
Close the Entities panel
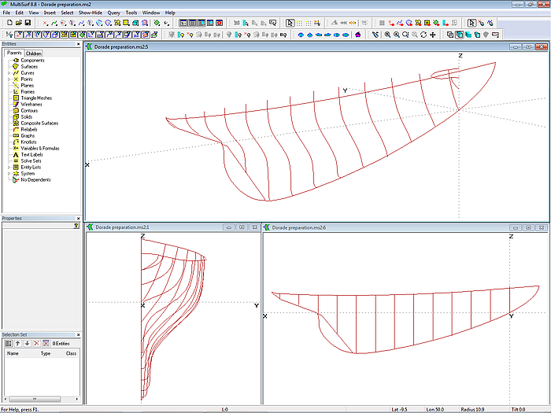(78, 44)
